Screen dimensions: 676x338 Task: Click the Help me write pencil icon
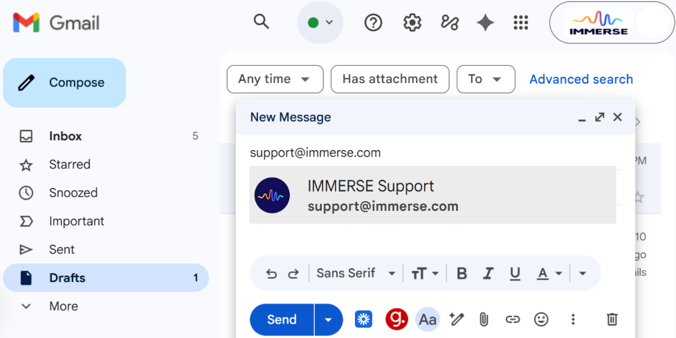456,319
